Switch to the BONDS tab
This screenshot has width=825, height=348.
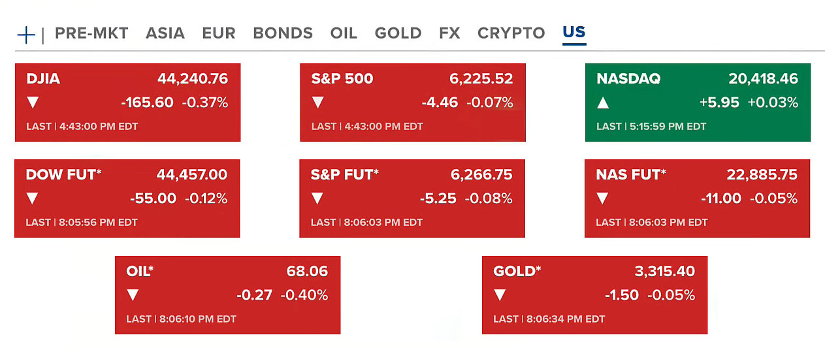(x=283, y=33)
